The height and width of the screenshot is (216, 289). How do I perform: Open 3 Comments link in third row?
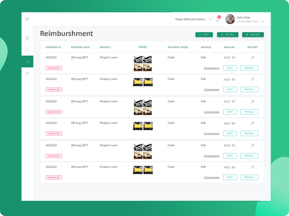[211, 112]
